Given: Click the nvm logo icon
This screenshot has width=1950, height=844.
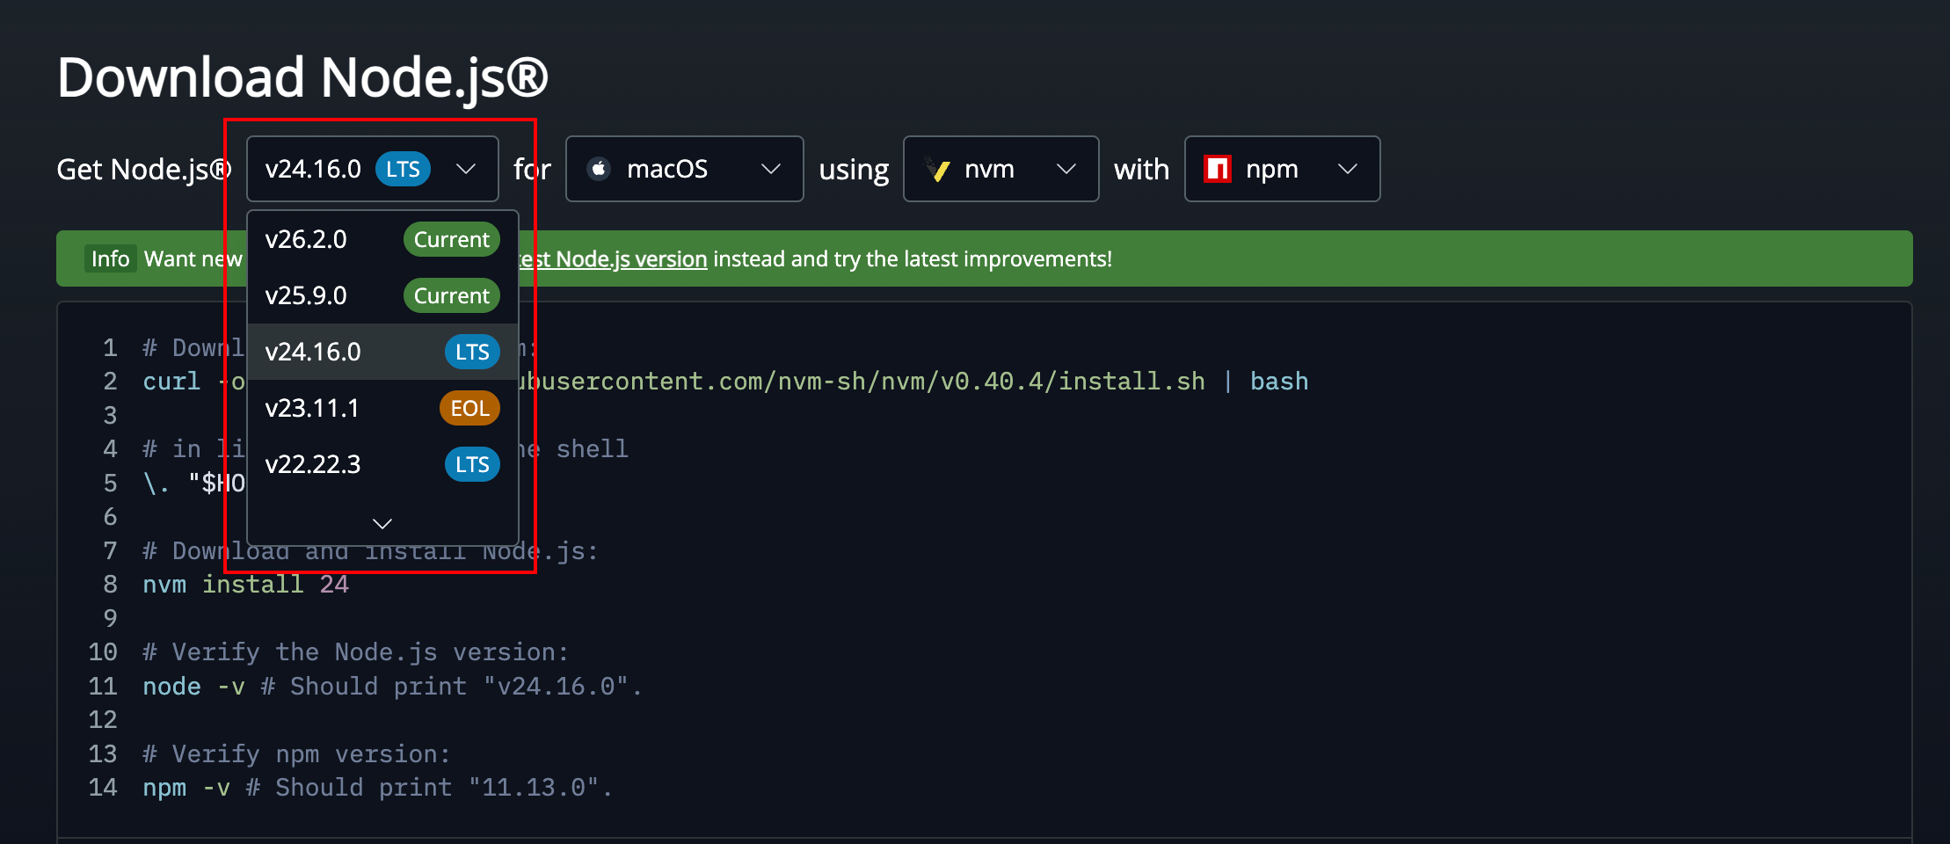Looking at the screenshot, I should point(937,169).
